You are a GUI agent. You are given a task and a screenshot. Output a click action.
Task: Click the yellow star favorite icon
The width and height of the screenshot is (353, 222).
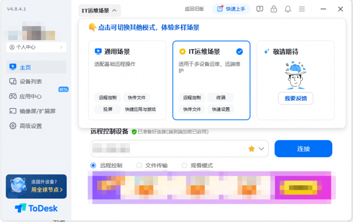[252, 149]
